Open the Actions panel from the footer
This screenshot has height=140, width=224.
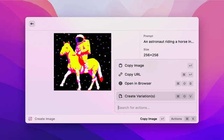(176, 119)
